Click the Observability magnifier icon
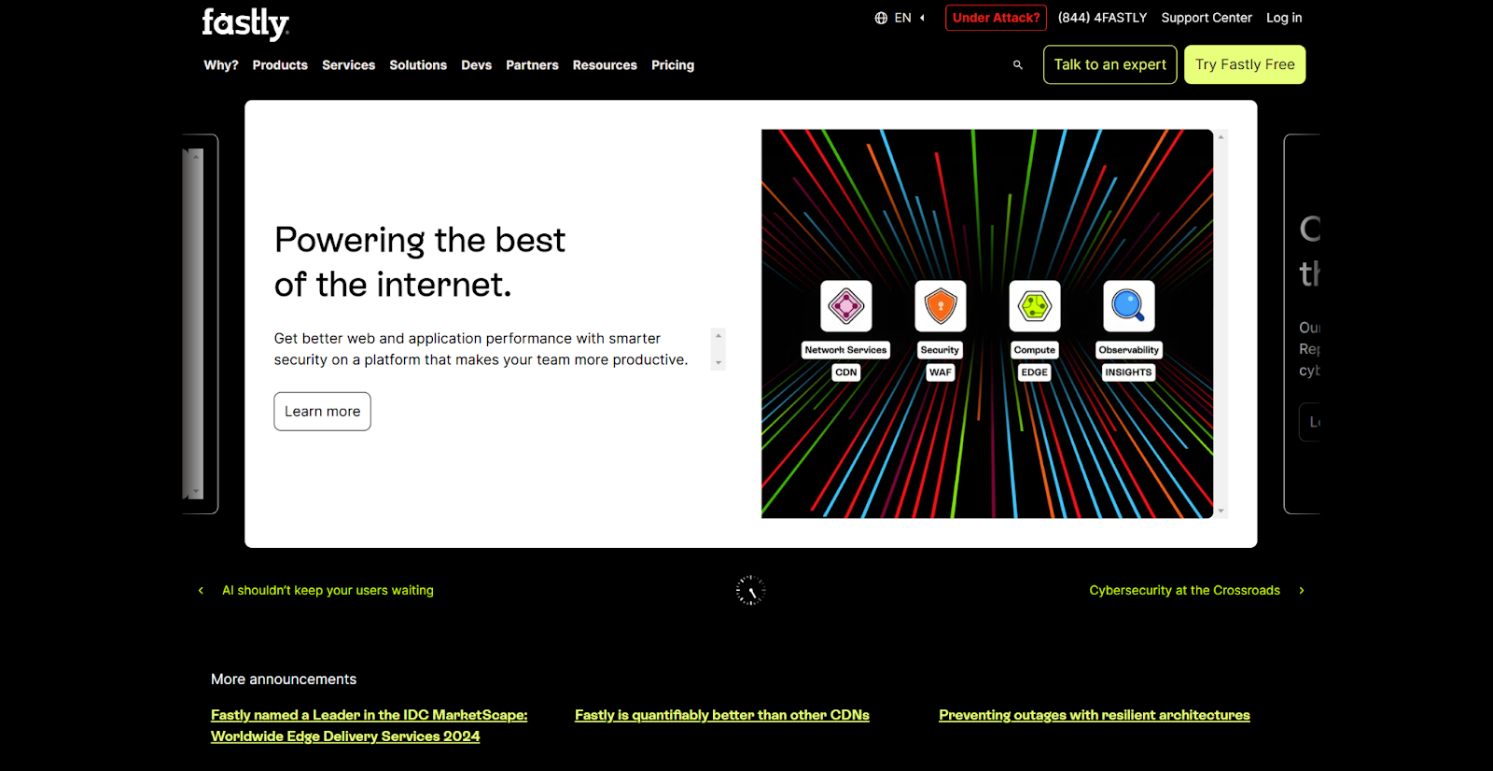Screen dimensions: 1493x771 click(1129, 306)
